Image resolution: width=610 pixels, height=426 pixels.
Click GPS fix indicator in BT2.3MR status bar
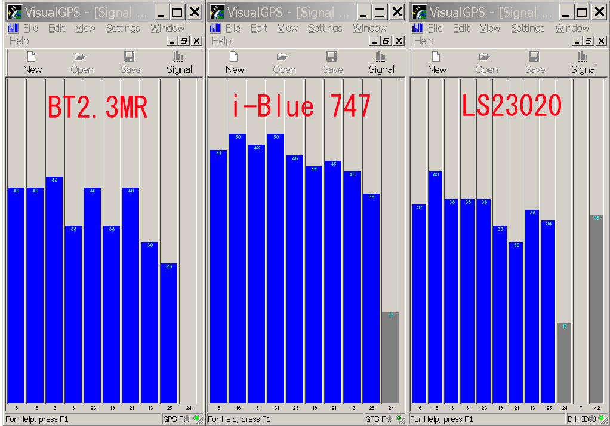176,419
